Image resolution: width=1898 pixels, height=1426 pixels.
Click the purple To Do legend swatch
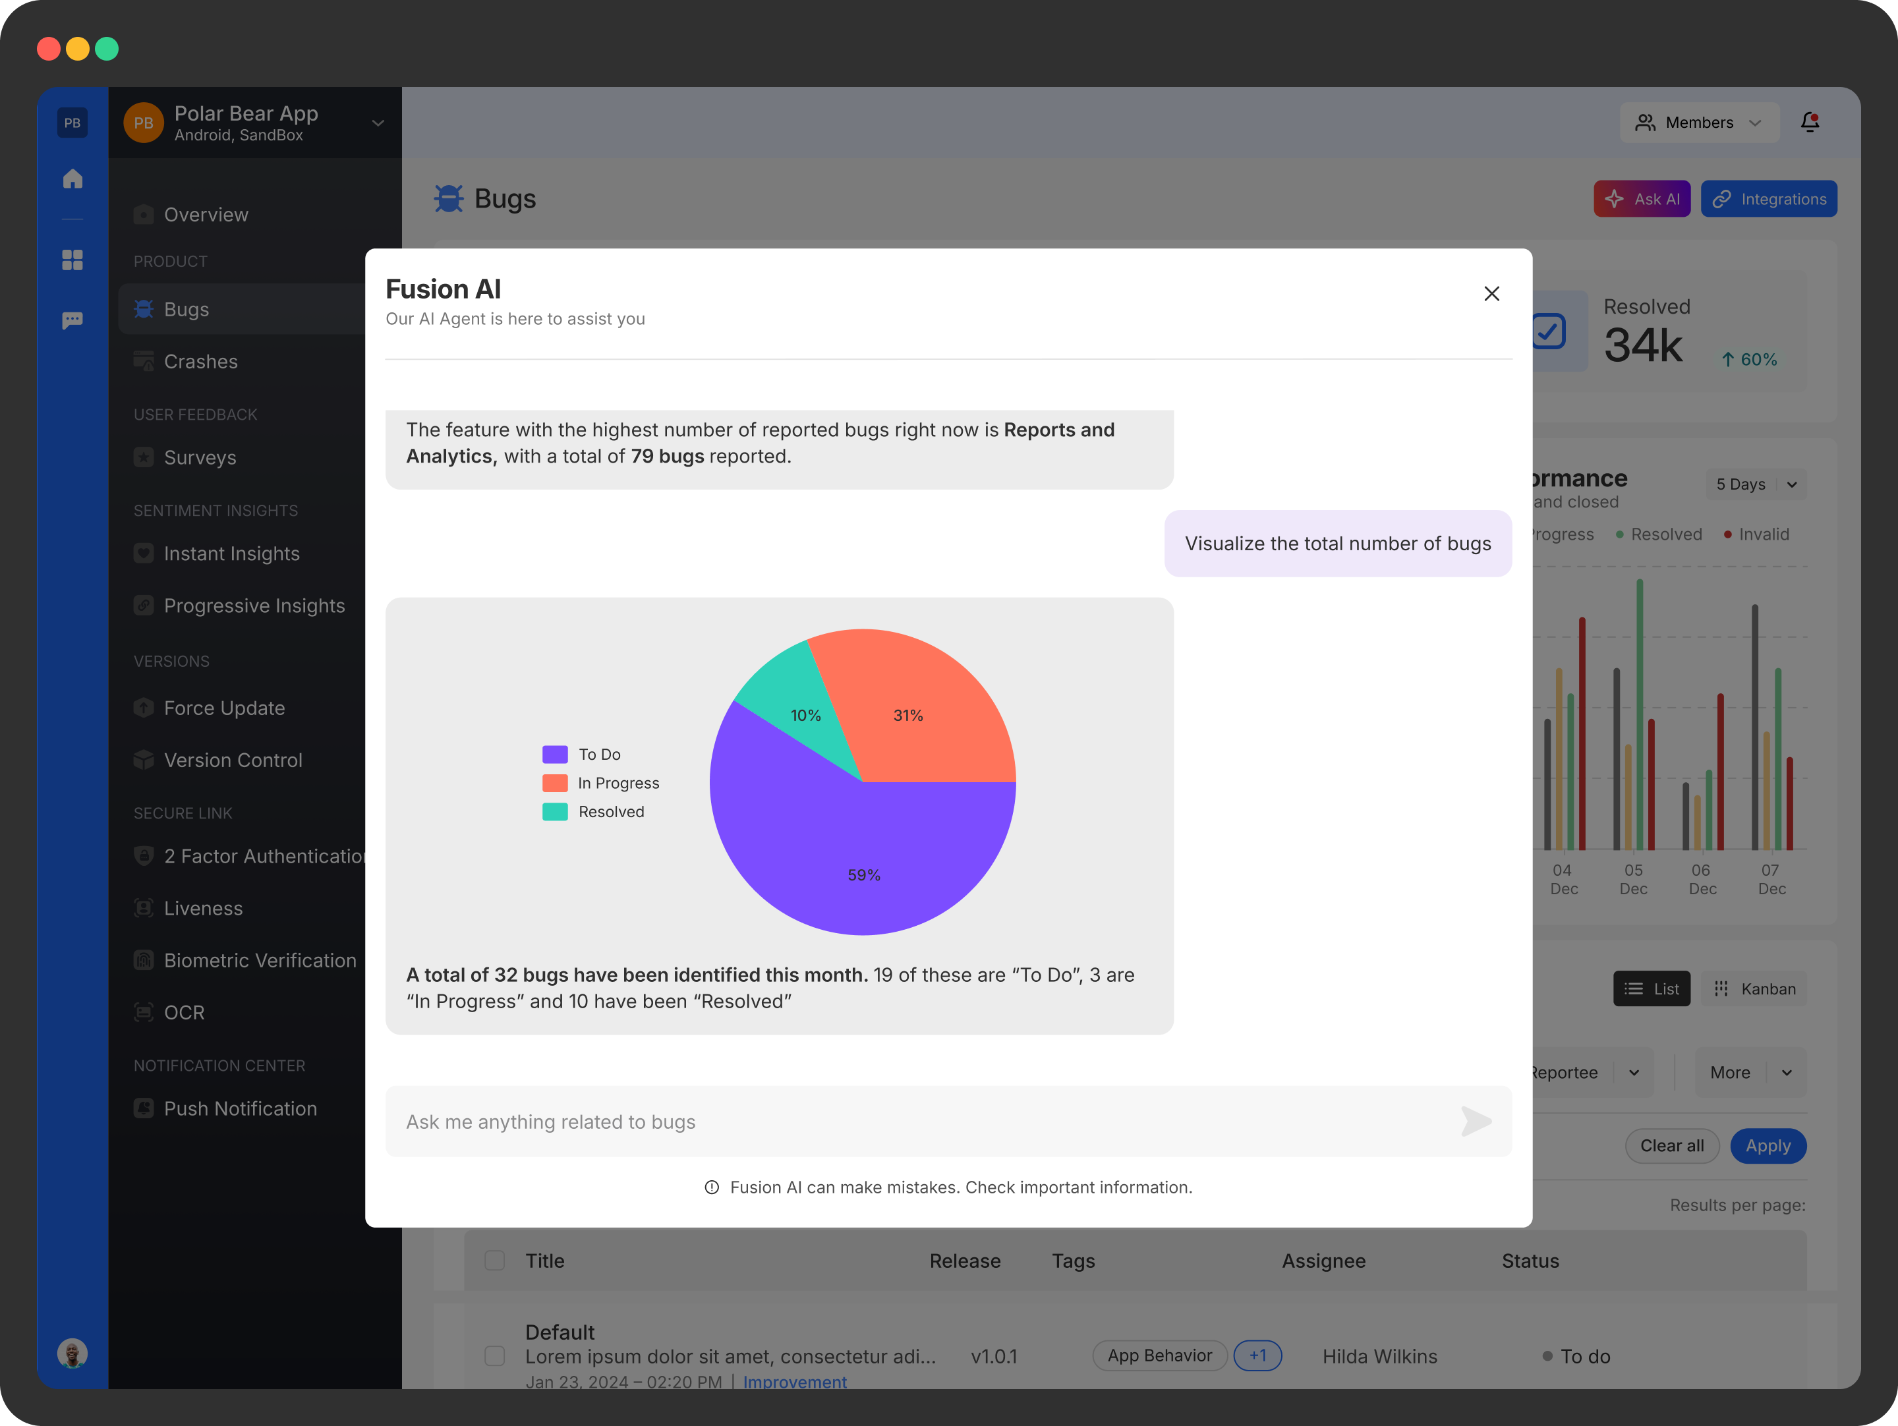[554, 754]
